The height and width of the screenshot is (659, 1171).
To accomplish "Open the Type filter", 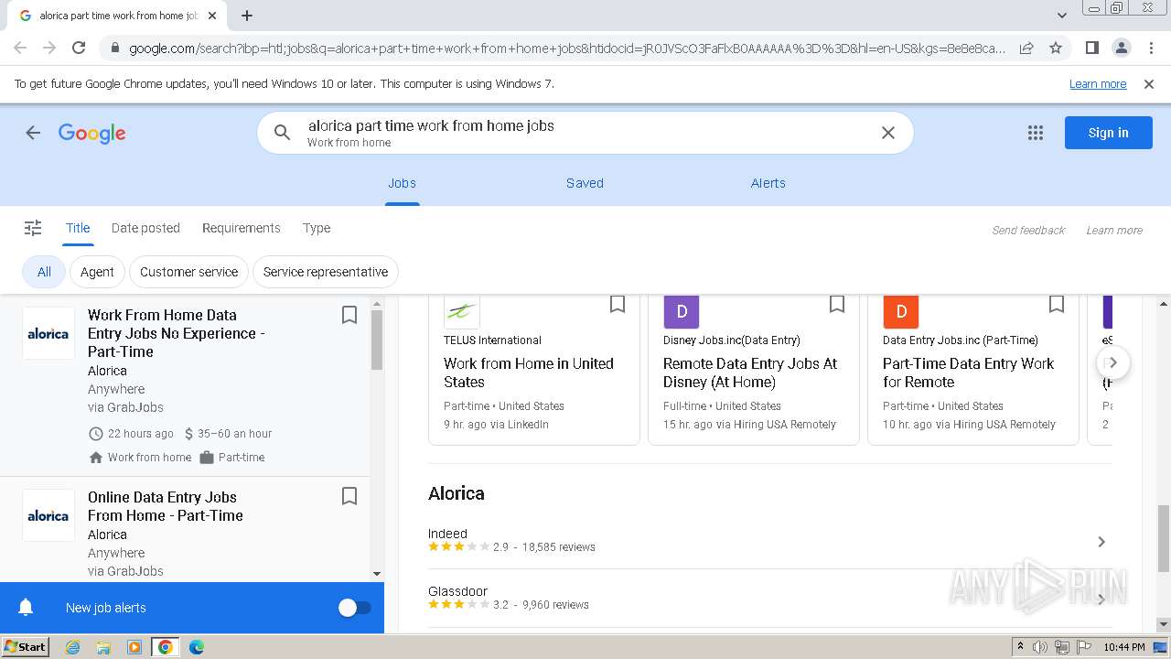I will click(x=317, y=228).
